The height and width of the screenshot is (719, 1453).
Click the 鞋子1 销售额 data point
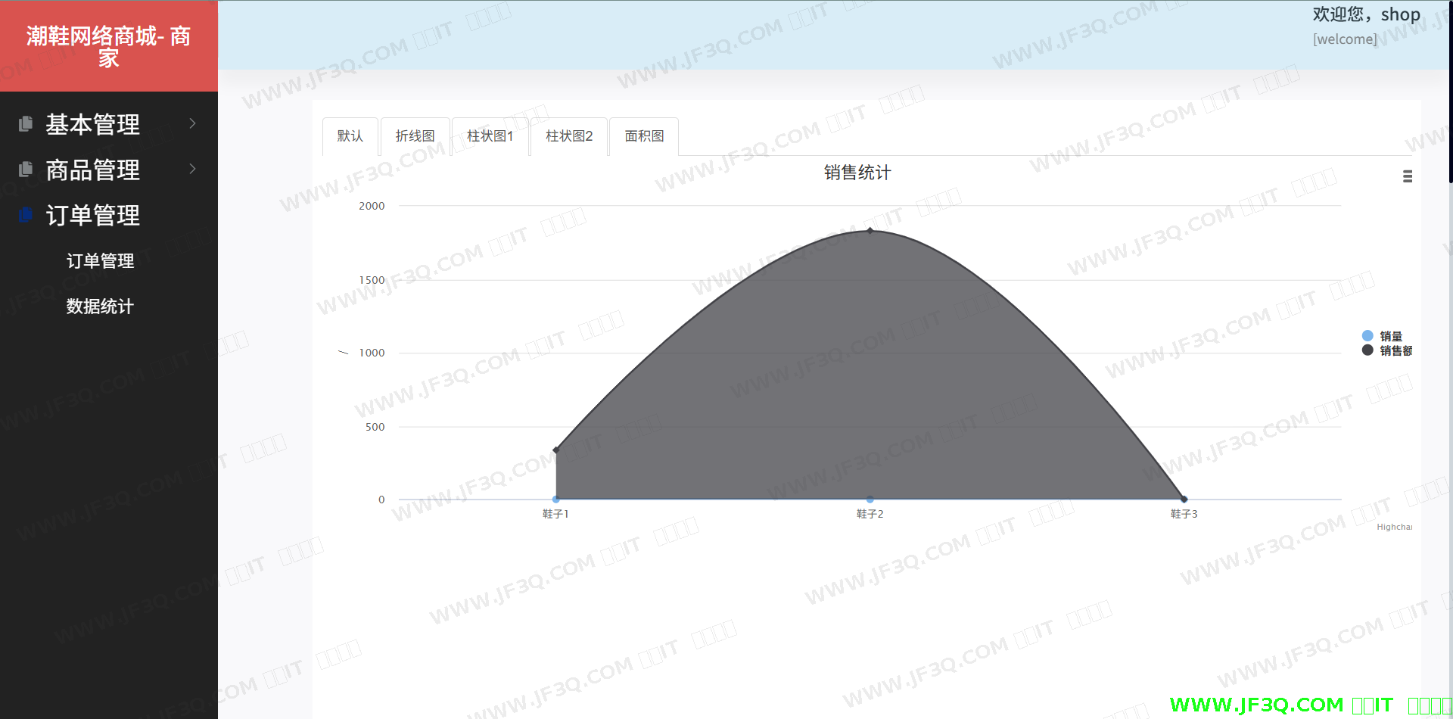point(556,450)
